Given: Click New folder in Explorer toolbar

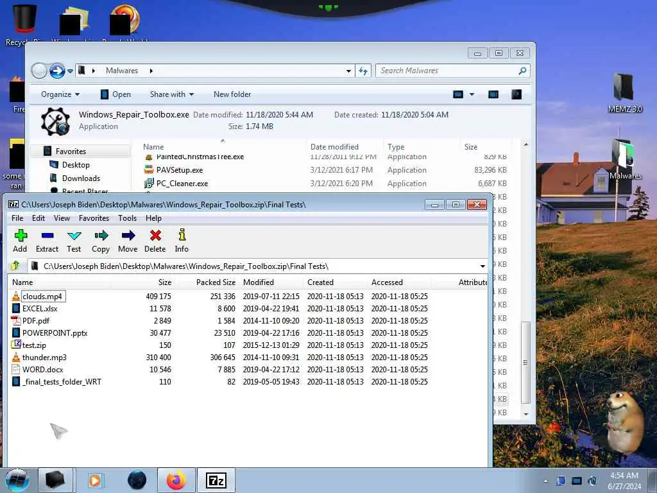Looking at the screenshot, I should coord(232,94).
